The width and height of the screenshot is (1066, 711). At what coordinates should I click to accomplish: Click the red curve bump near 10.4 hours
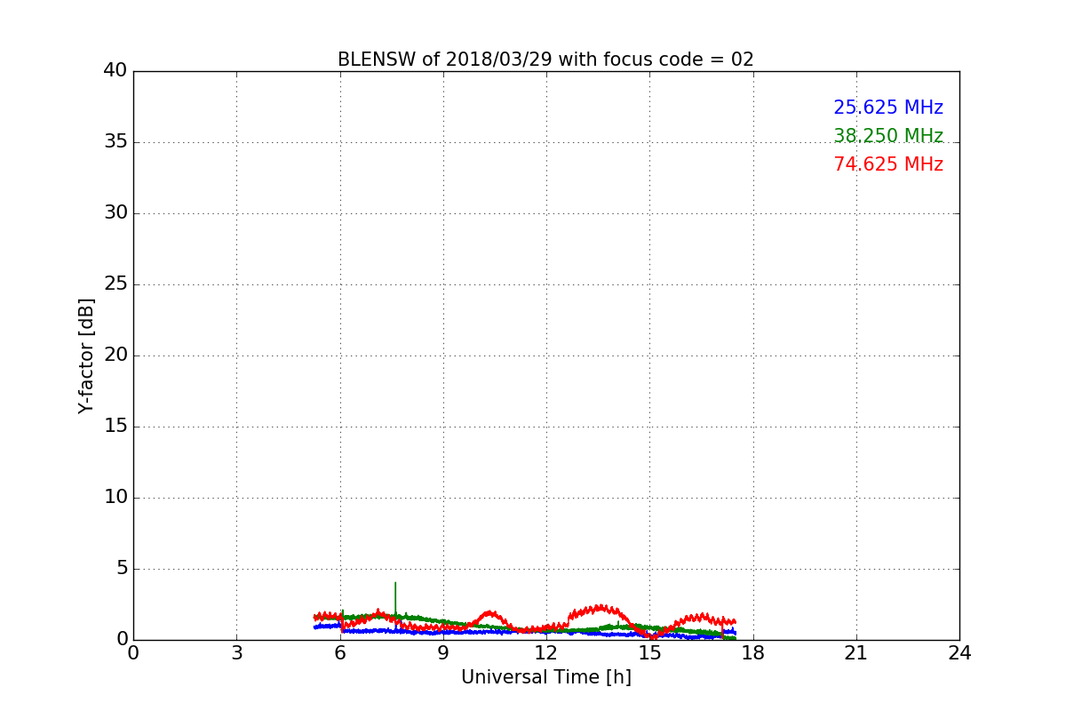pos(490,613)
